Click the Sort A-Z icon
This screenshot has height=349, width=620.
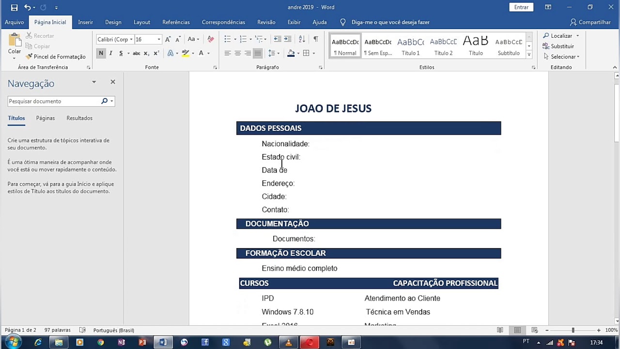point(302,39)
